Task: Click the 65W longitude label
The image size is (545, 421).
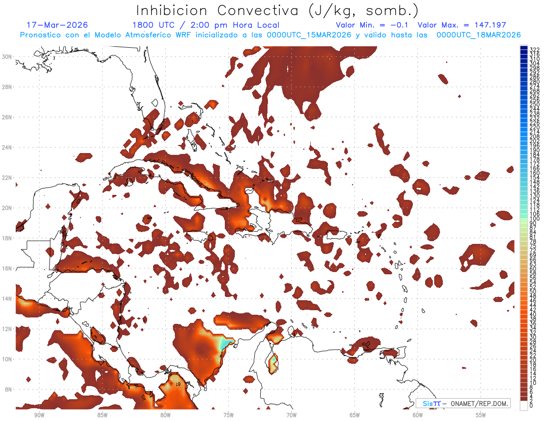Action: [x=355, y=415]
